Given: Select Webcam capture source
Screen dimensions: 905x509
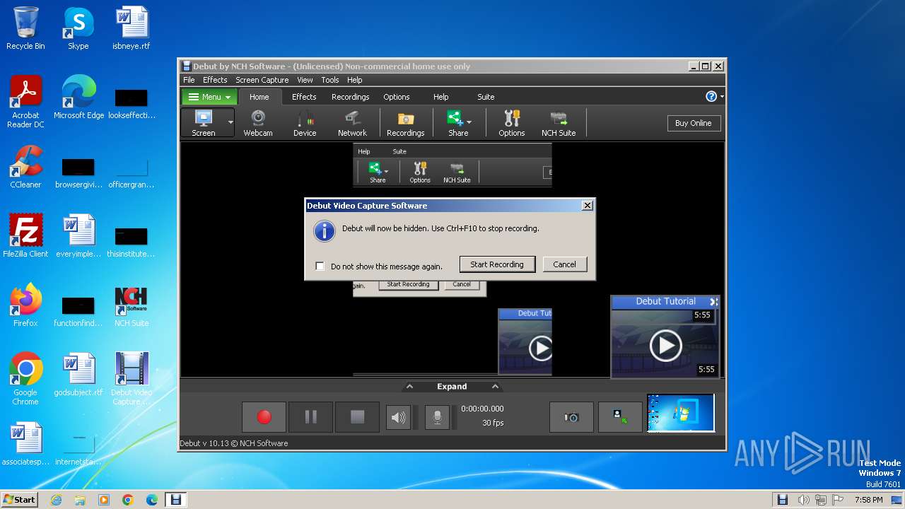Looking at the screenshot, I should click(x=258, y=123).
